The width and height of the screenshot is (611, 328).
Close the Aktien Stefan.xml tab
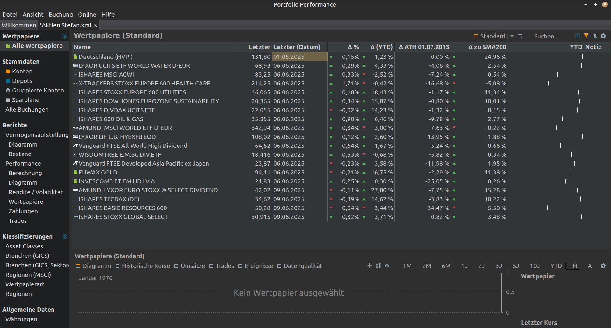coord(95,25)
